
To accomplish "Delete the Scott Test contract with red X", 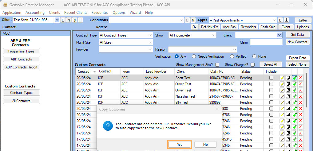I will point(300,78).
